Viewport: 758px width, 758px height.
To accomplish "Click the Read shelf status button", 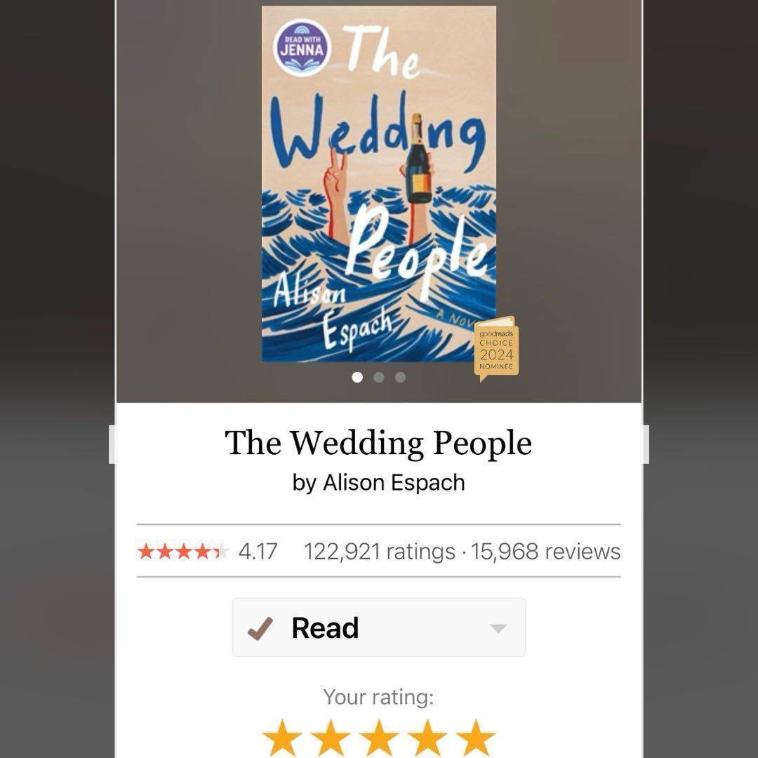I will click(x=379, y=627).
